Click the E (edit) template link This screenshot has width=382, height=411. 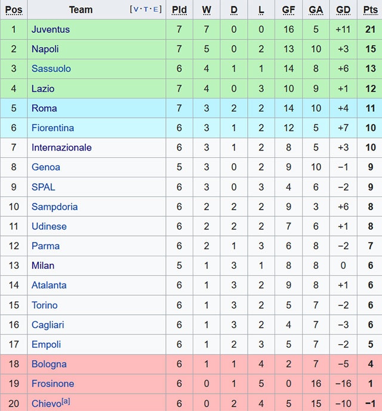point(156,9)
